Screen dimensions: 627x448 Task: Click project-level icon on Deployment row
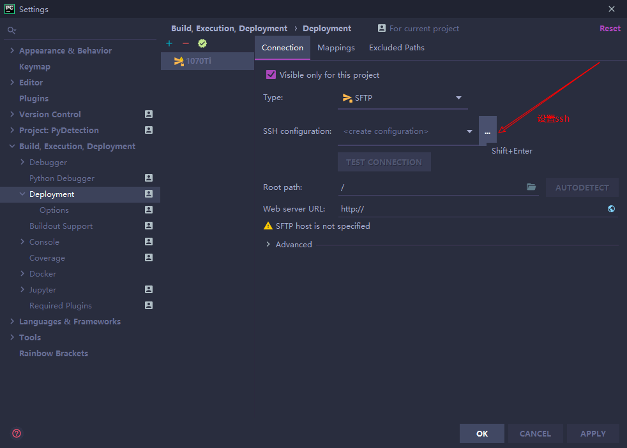point(149,194)
